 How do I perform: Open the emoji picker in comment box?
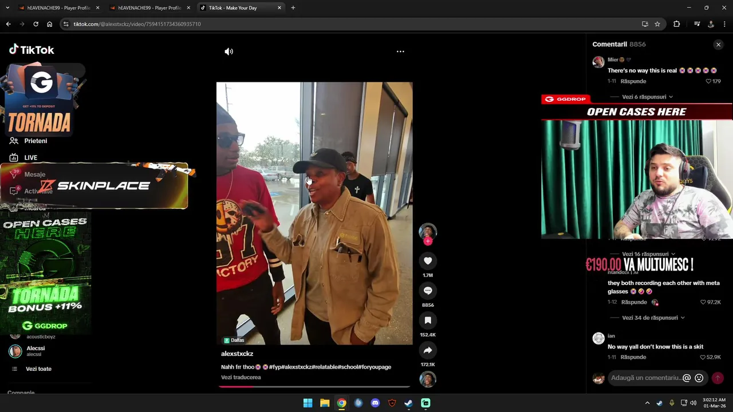[699, 378]
